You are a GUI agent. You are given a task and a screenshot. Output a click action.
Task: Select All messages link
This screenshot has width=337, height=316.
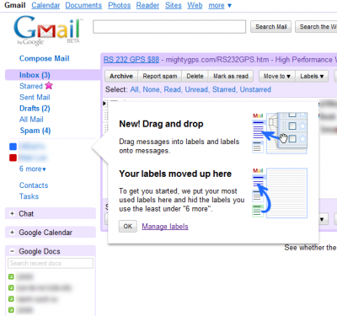coord(135,89)
